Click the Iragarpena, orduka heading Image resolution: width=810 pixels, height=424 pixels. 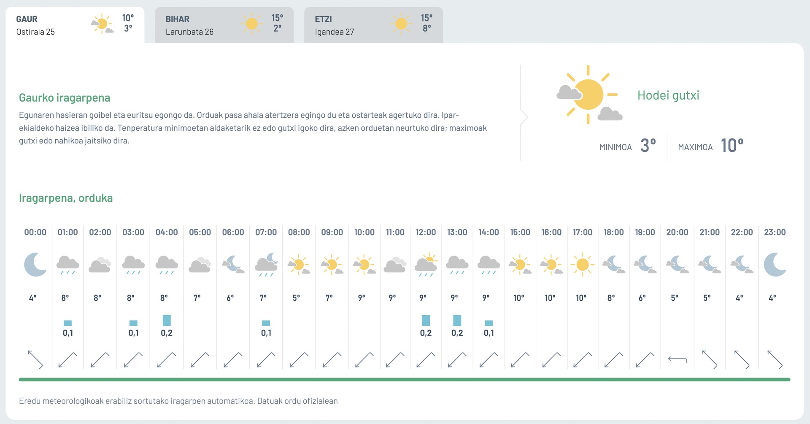coord(66,198)
